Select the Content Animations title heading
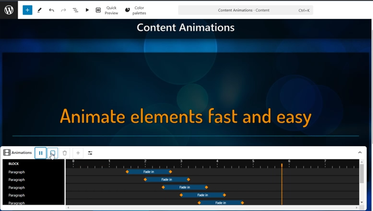 pyautogui.click(x=186, y=28)
